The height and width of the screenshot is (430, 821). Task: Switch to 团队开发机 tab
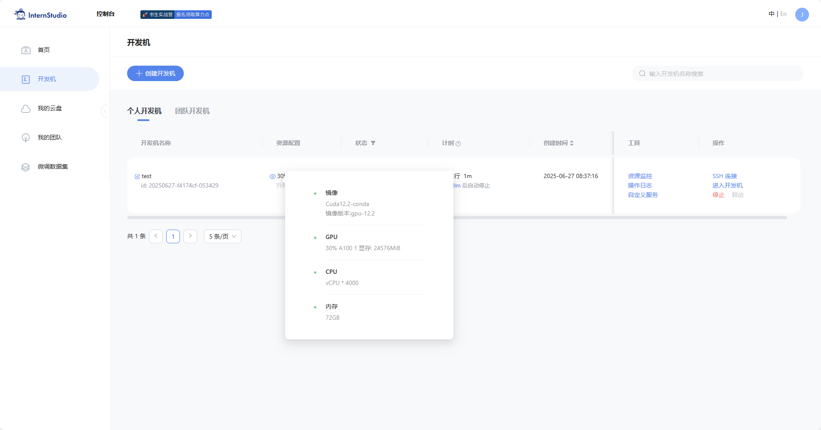192,111
